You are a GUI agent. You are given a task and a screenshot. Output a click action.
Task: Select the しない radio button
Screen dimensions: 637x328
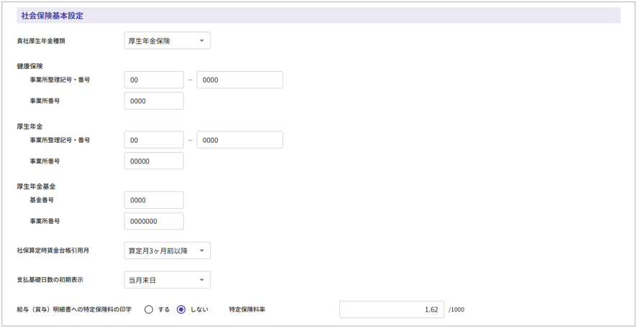181,309
